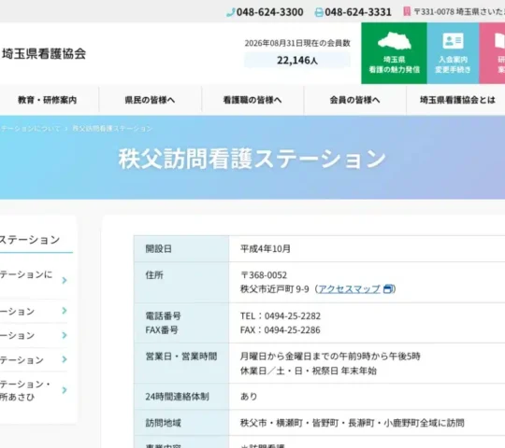Open 埼玉県看護協会とは menu

pyautogui.click(x=457, y=100)
